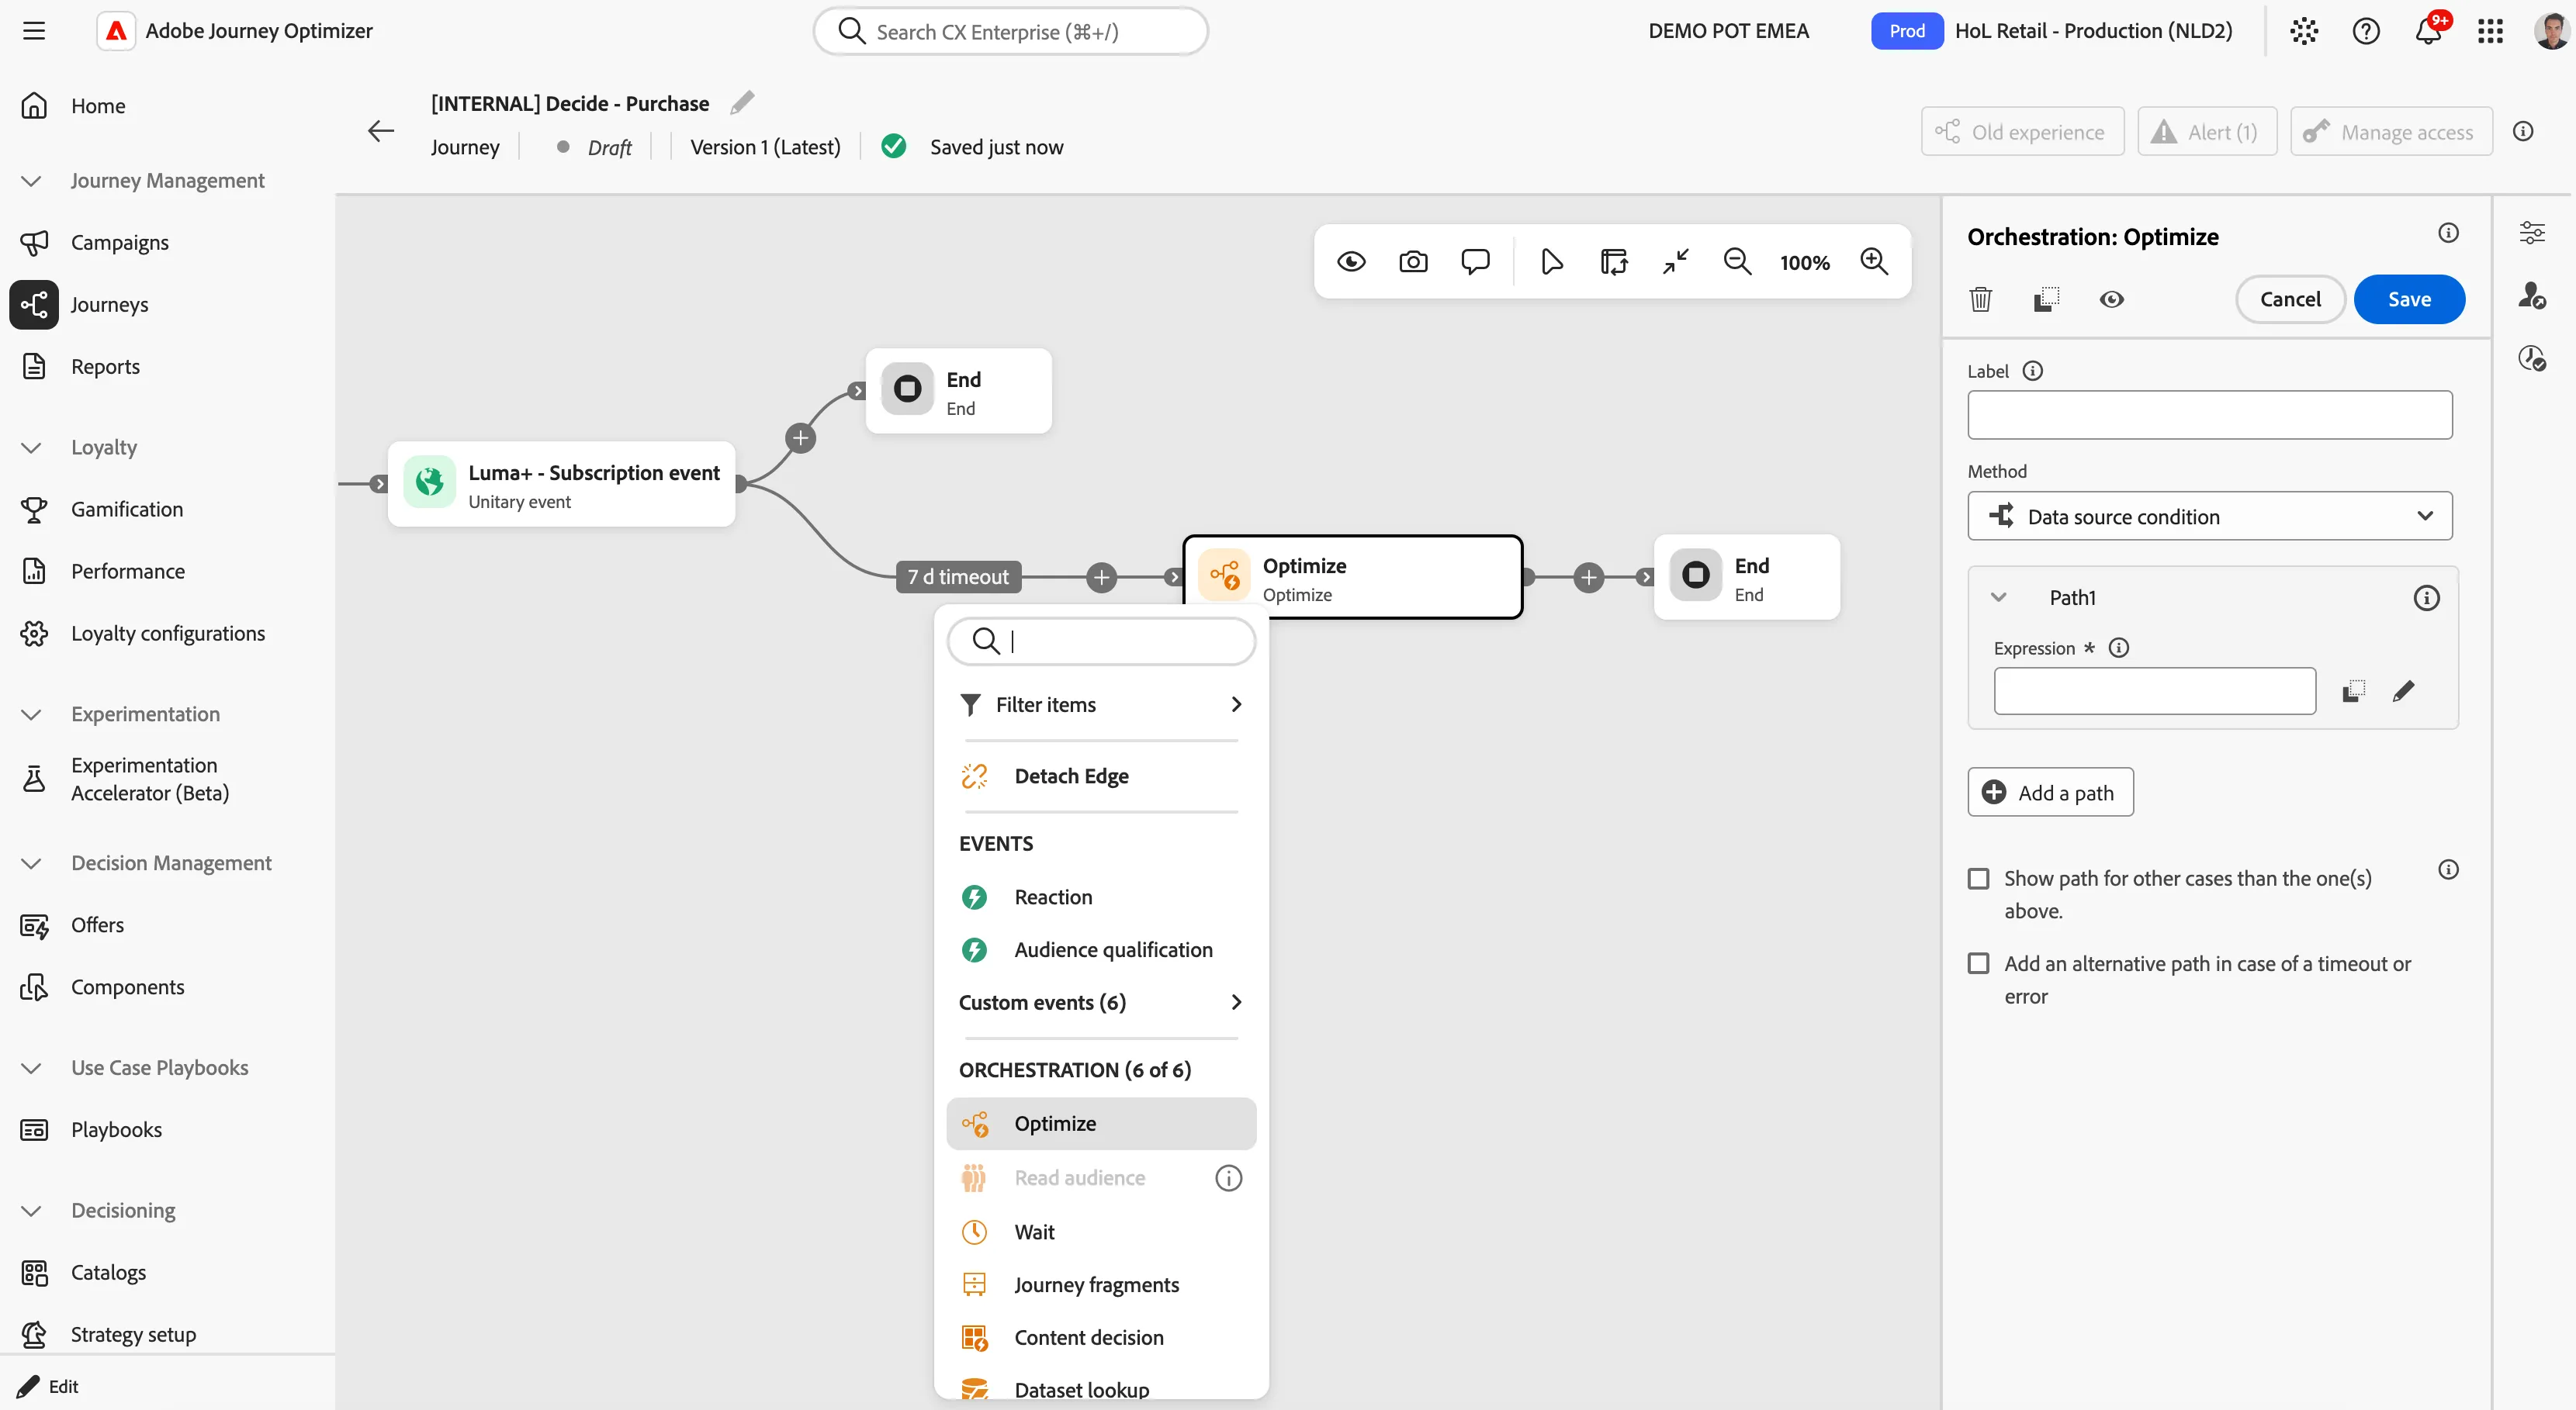The image size is (2576, 1410).
Task: Click the Cancel button
Action: pyautogui.click(x=2290, y=299)
